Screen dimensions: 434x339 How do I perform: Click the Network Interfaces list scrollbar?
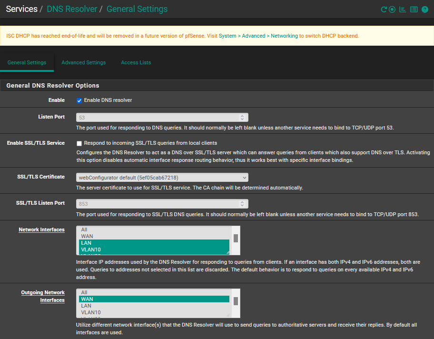(x=236, y=238)
